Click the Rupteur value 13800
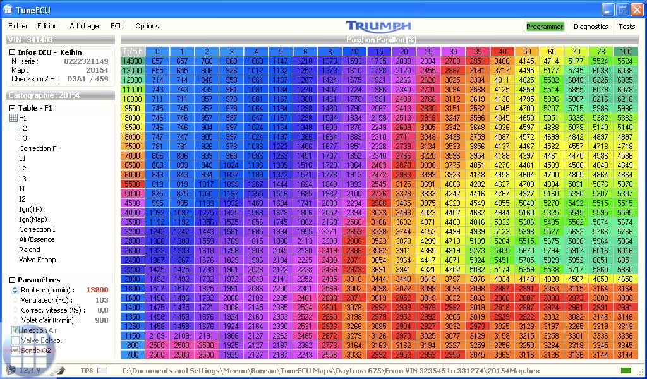 click(97, 290)
